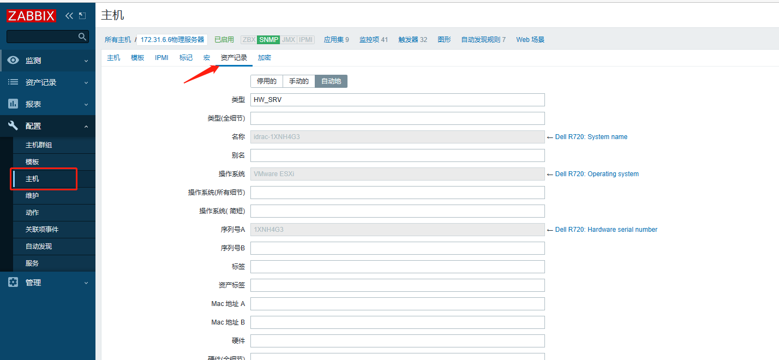Expand the 管理 section chevron
Screen dimensions: 779x360
pyautogui.click(x=86, y=282)
